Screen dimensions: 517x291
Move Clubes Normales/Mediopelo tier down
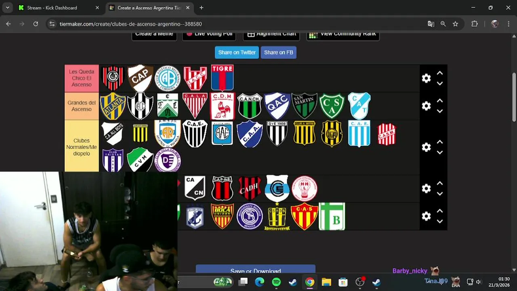pyautogui.click(x=440, y=152)
